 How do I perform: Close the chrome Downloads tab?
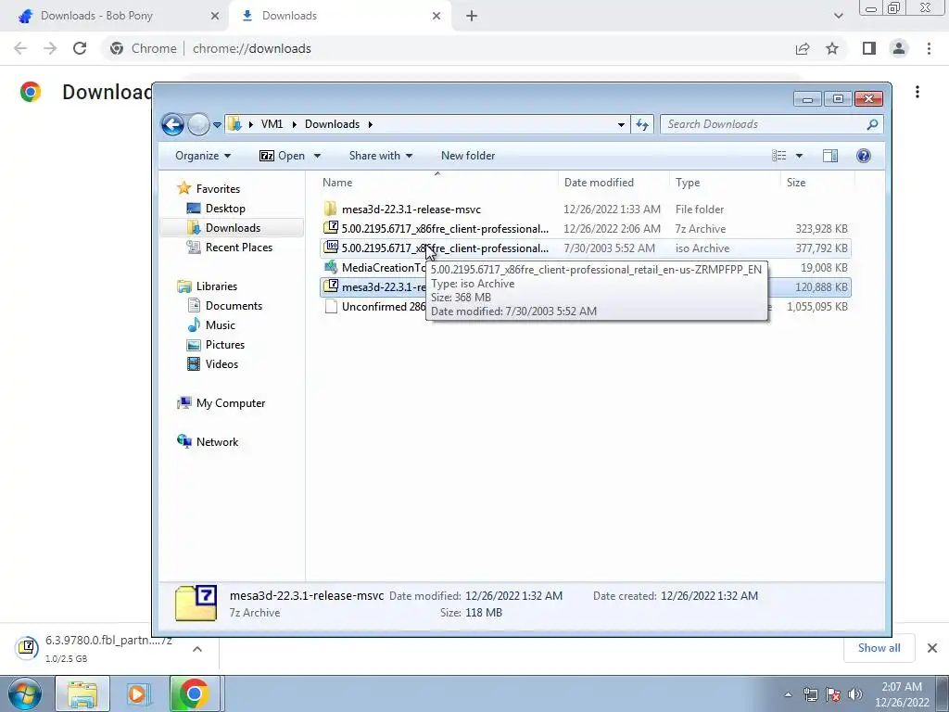(437, 17)
